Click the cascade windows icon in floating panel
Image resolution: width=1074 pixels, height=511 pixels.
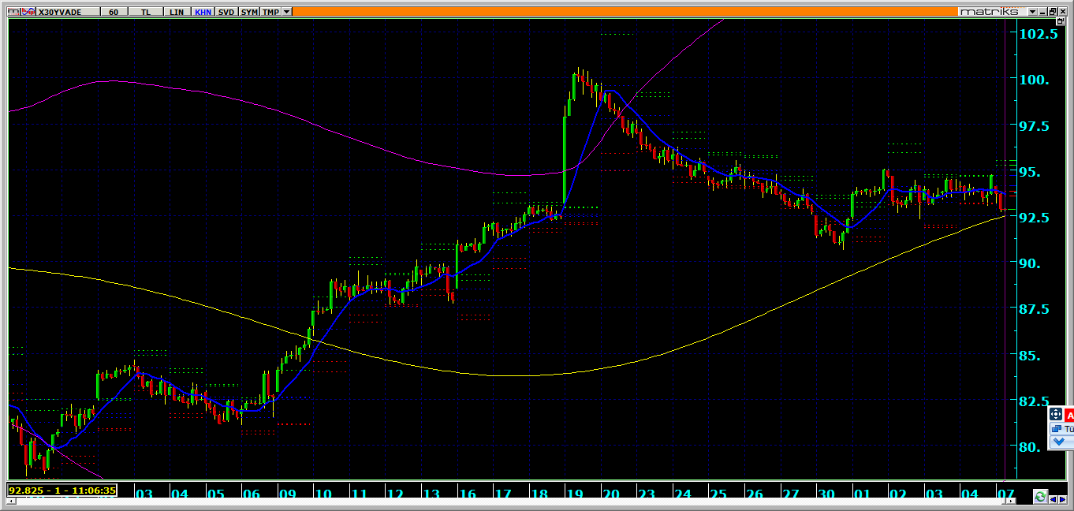click(1056, 429)
